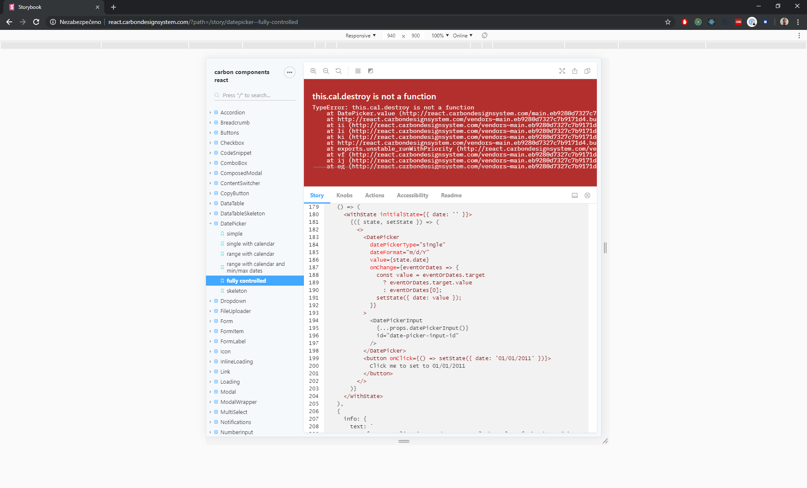Image resolution: width=807 pixels, height=488 pixels.
Task: Open the Storybook shortcuts menu
Action: (x=289, y=72)
